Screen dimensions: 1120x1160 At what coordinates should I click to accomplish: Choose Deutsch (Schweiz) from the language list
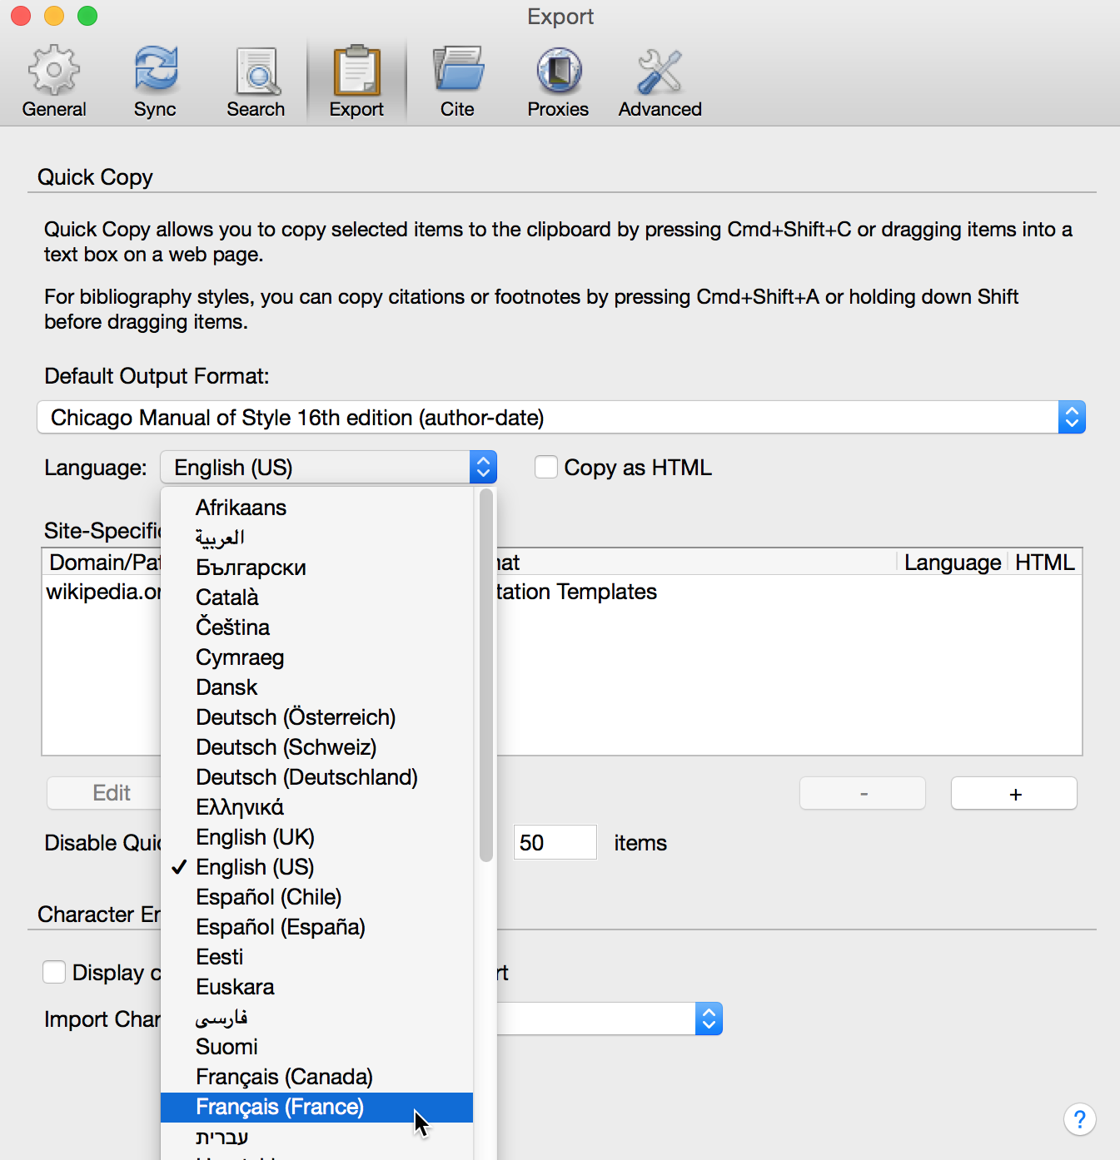point(286,747)
